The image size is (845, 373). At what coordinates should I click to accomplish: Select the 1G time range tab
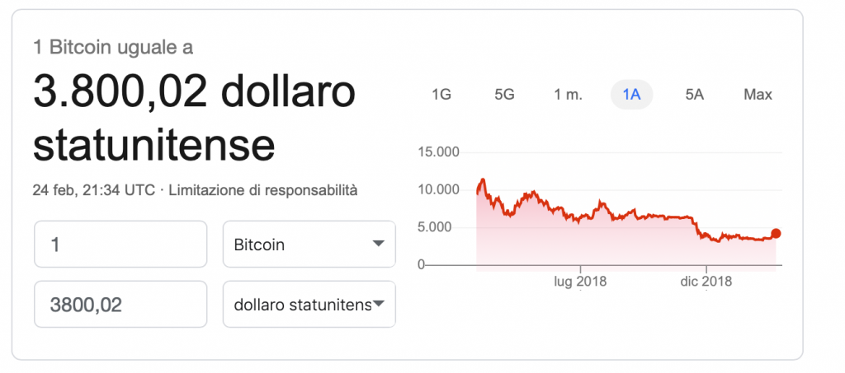(441, 96)
